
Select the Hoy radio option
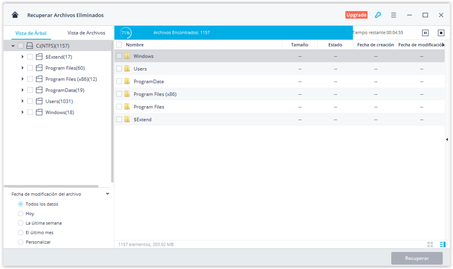[20, 214]
